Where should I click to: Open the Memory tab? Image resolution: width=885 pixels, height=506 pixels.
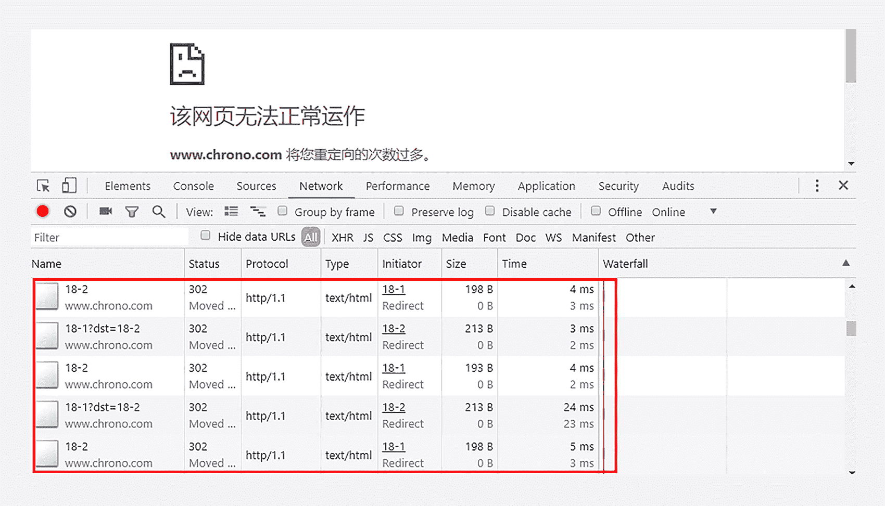[474, 186]
